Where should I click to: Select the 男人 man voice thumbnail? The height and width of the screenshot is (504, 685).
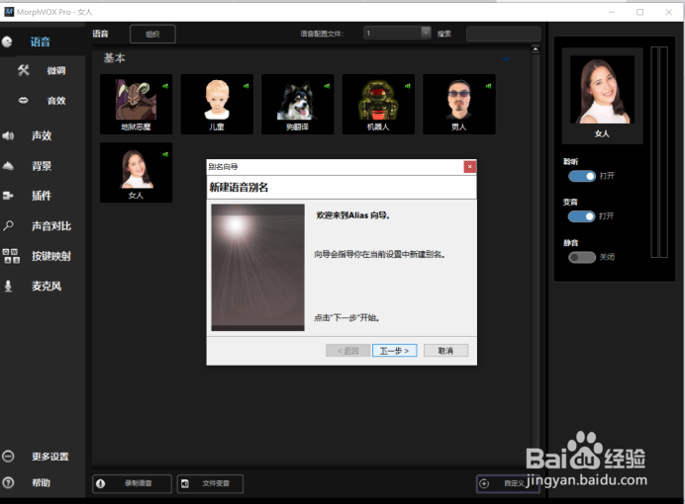tap(459, 104)
